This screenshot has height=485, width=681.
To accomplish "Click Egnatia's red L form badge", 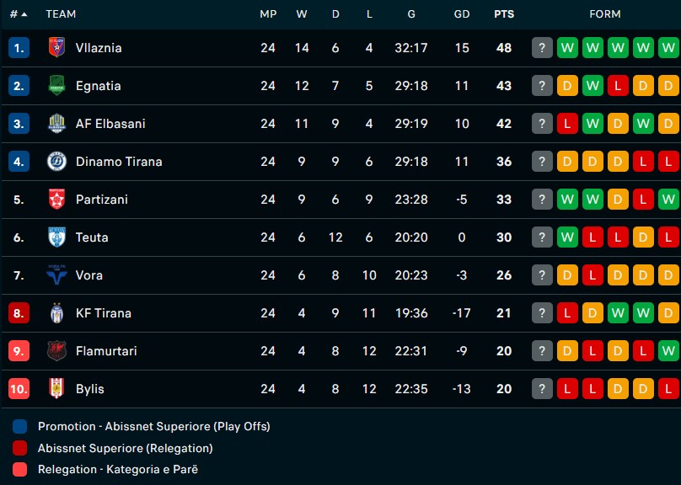I will (618, 86).
